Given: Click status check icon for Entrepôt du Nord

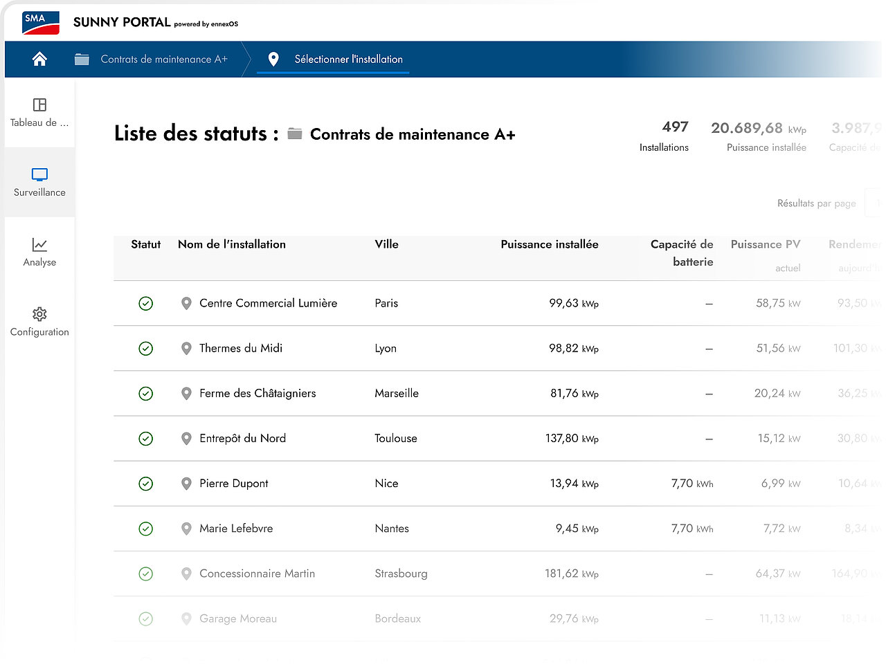Looking at the screenshot, I should tap(145, 438).
